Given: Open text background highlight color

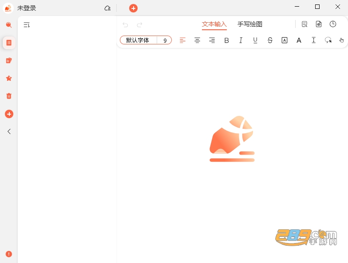Looking at the screenshot, I should tap(284, 40).
